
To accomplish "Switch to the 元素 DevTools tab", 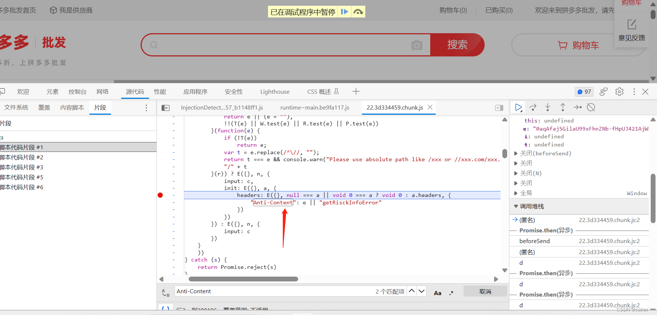I will (53, 91).
